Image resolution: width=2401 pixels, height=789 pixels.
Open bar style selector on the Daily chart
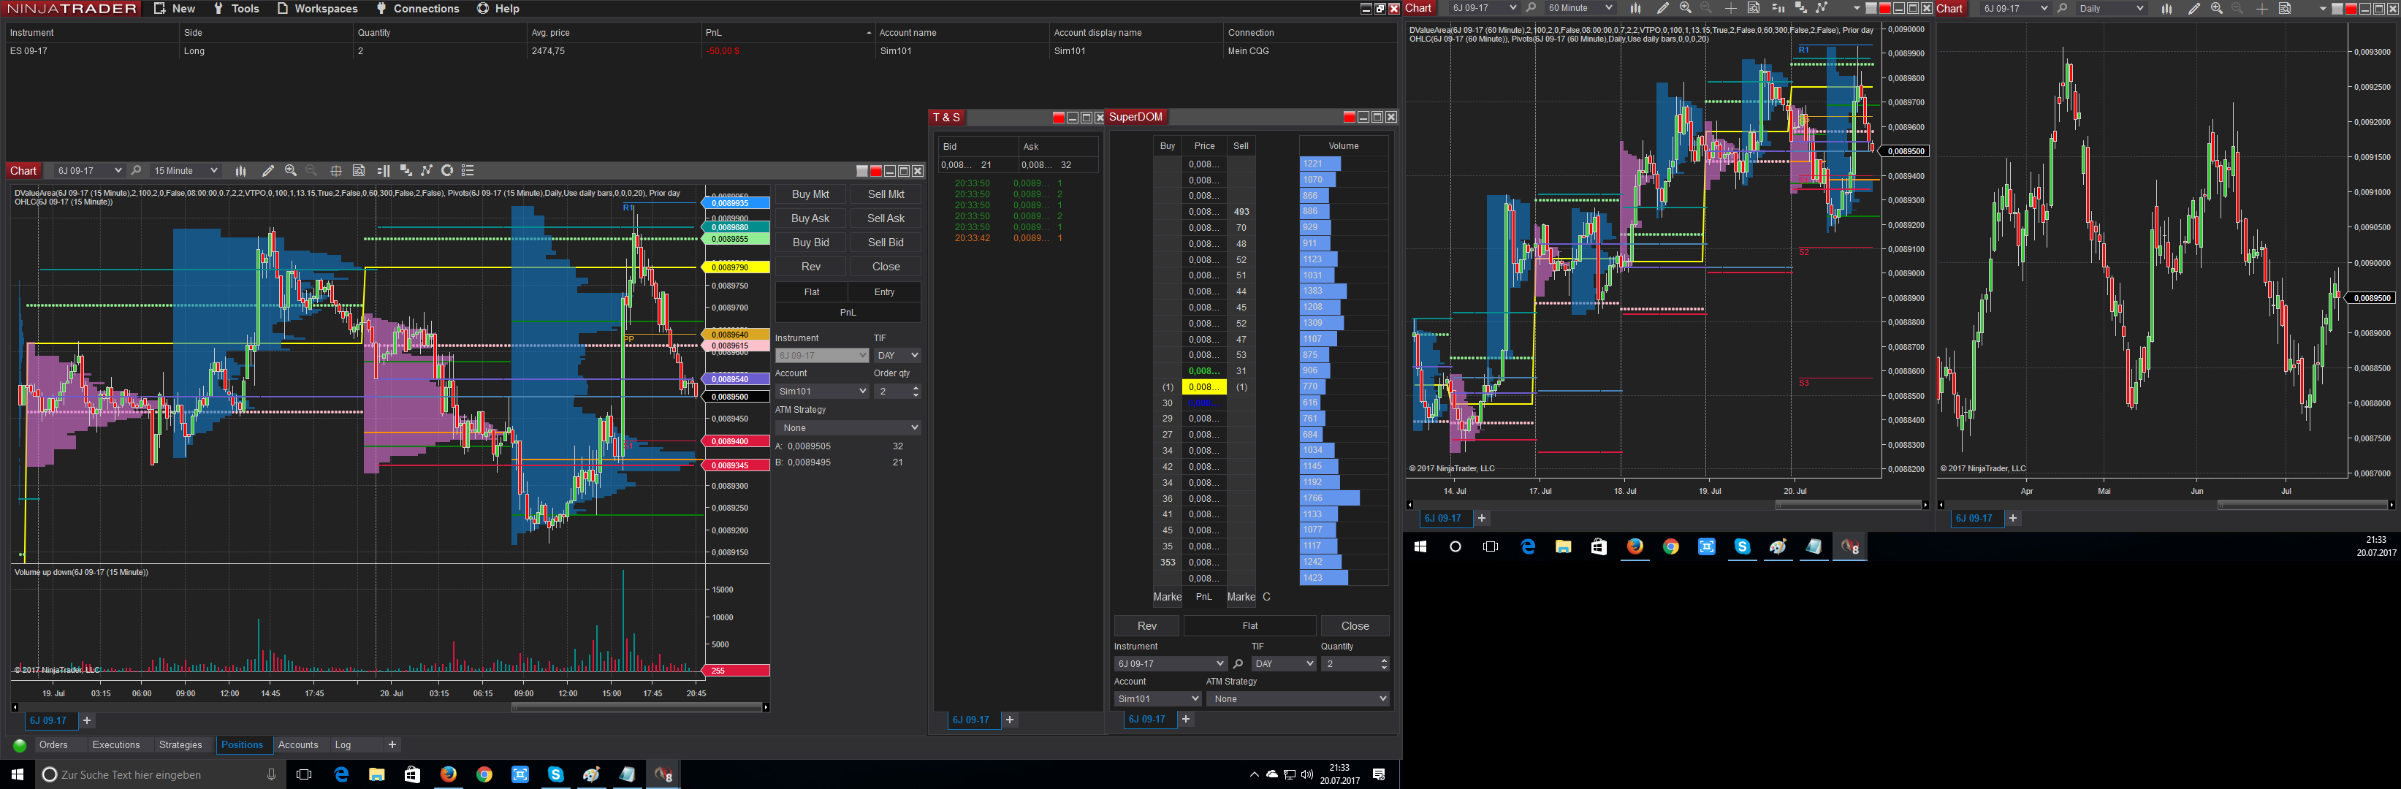[2166, 8]
